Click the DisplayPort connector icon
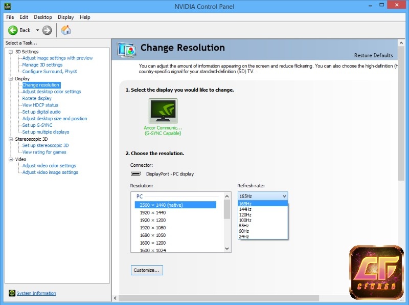Screen dimensions: 409x305 point(136,173)
